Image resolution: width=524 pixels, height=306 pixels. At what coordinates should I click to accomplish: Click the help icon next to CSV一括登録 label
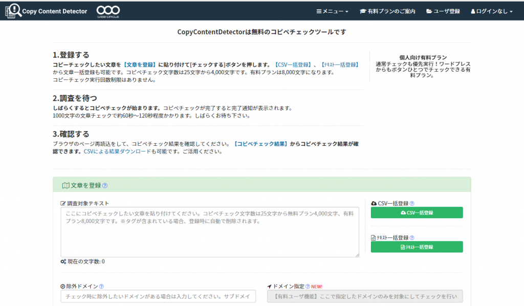click(412, 202)
